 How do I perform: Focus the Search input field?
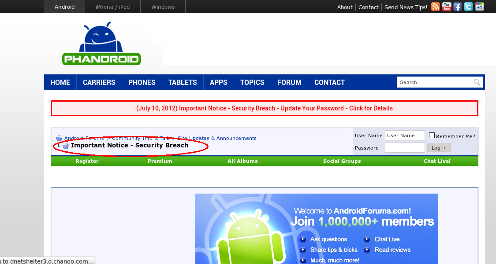[x=435, y=82]
